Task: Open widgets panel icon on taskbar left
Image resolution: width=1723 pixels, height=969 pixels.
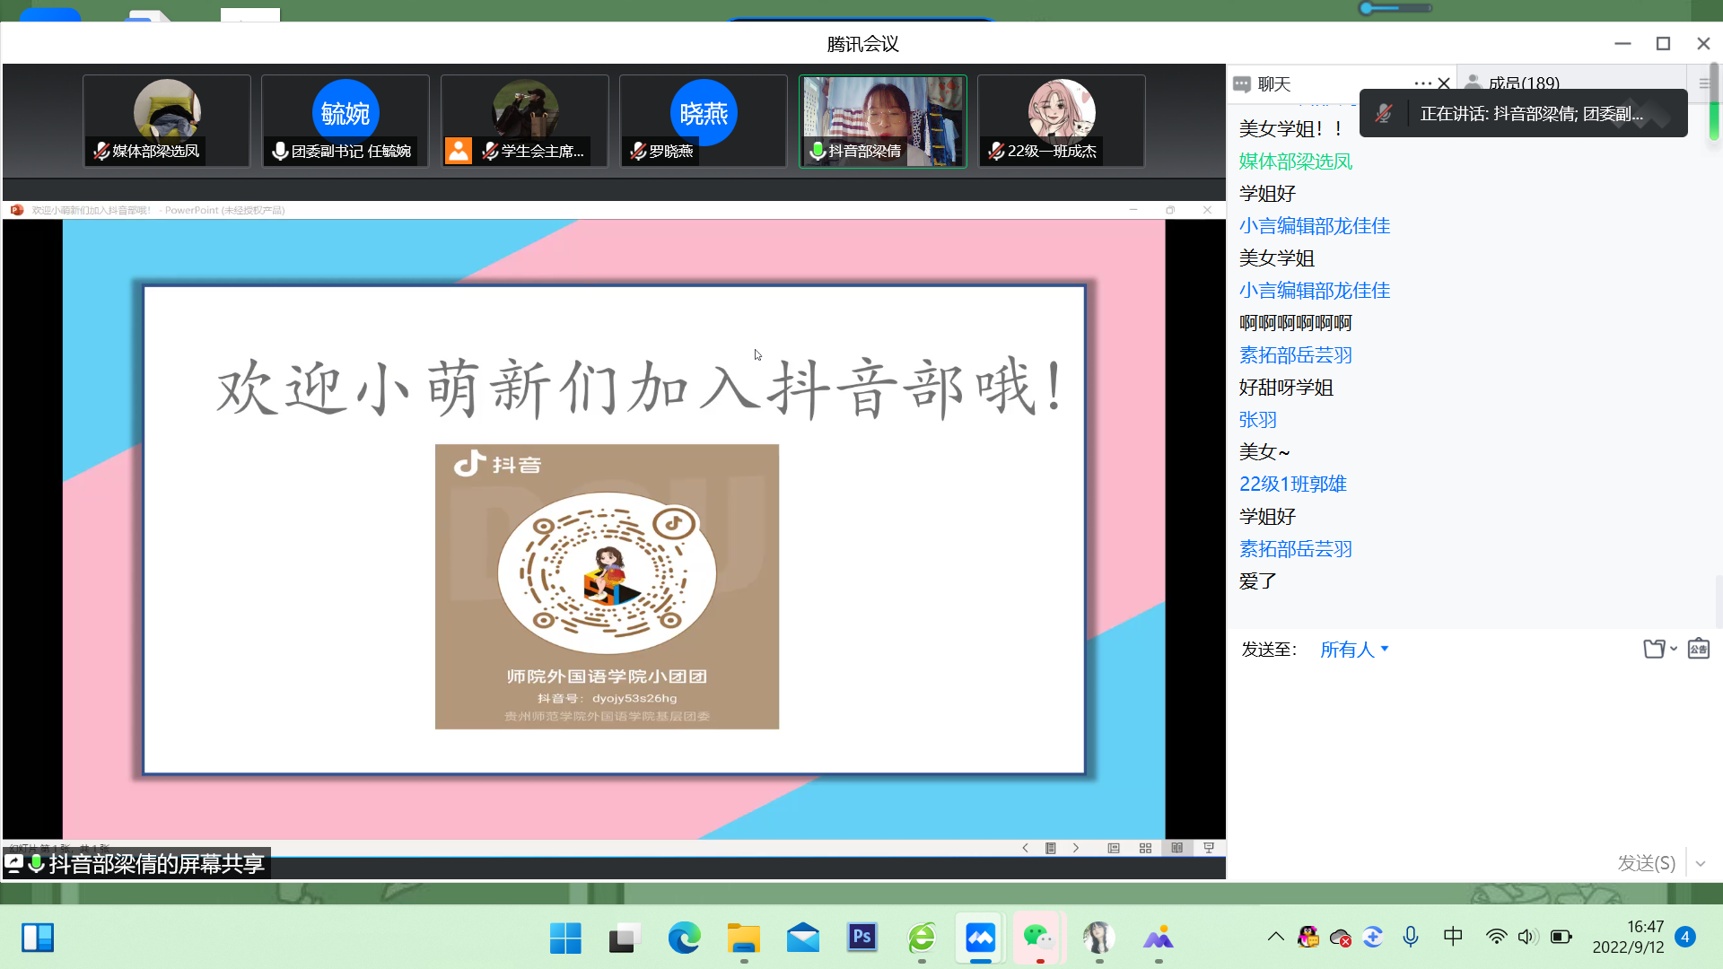Action: [38, 938]
